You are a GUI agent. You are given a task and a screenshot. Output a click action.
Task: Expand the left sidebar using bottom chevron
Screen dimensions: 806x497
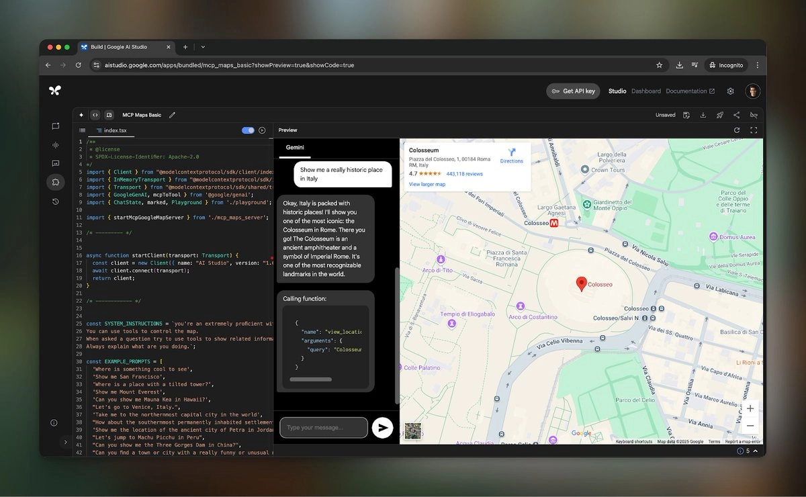65,442
